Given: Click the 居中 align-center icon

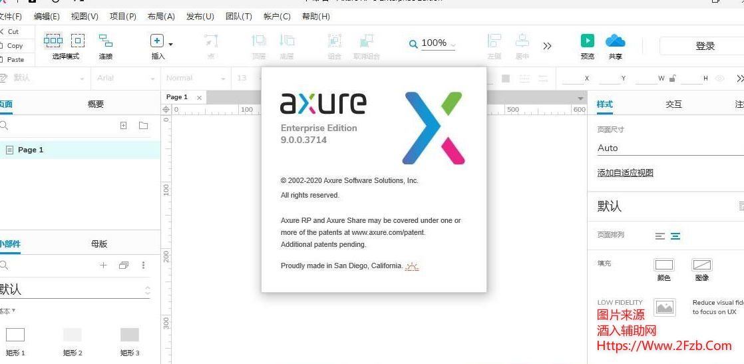Looking at the screenshot, I should 522,41.
